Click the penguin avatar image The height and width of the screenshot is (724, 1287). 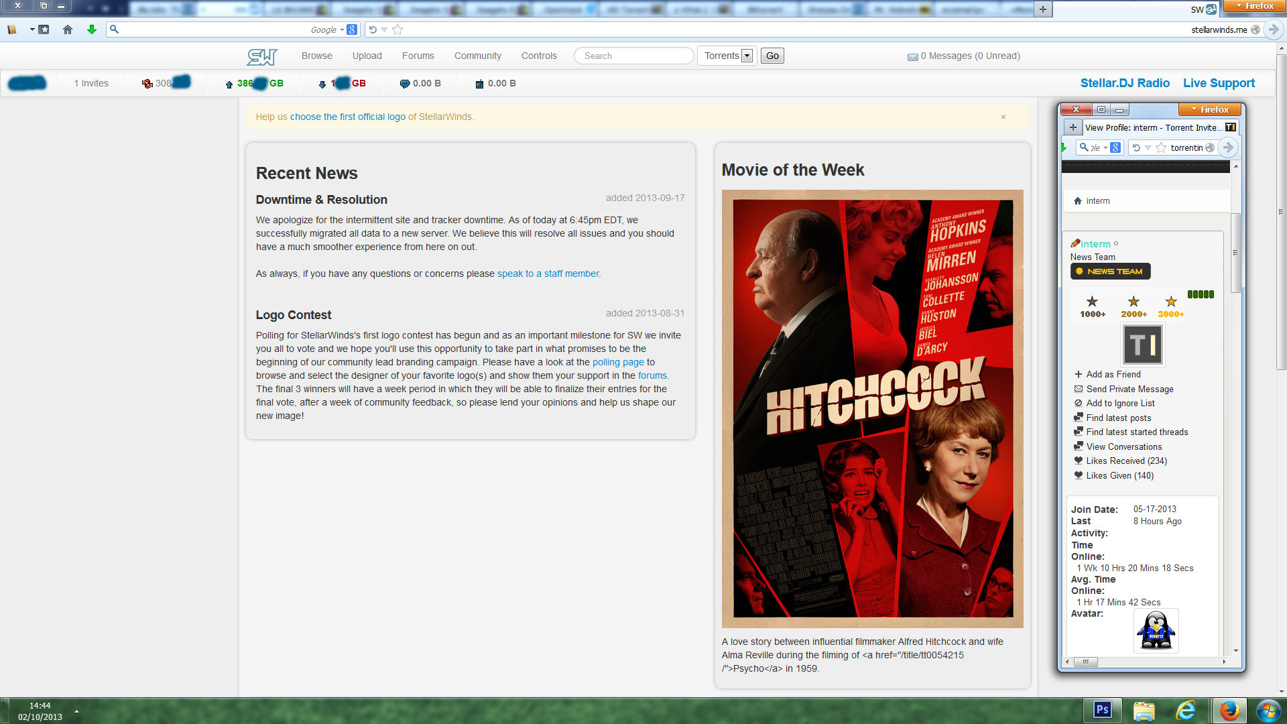[x=1156, y=631]
